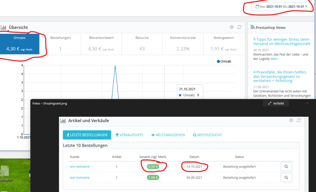Click news date 17.09.2021
Viewport: 316px width, 192px height.
(261, 87)
